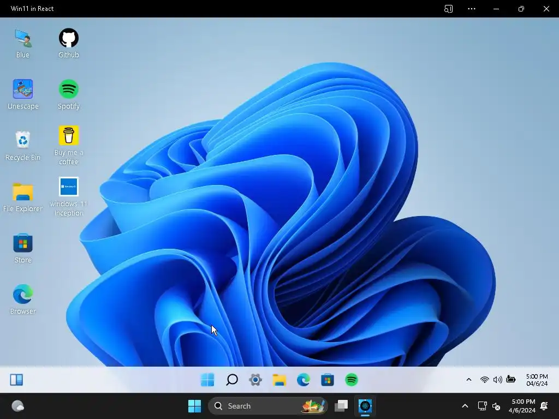Screen dimensions: 559x419
Task: Select the windows 11 Inception shortcut
Action: pos(68,196)
